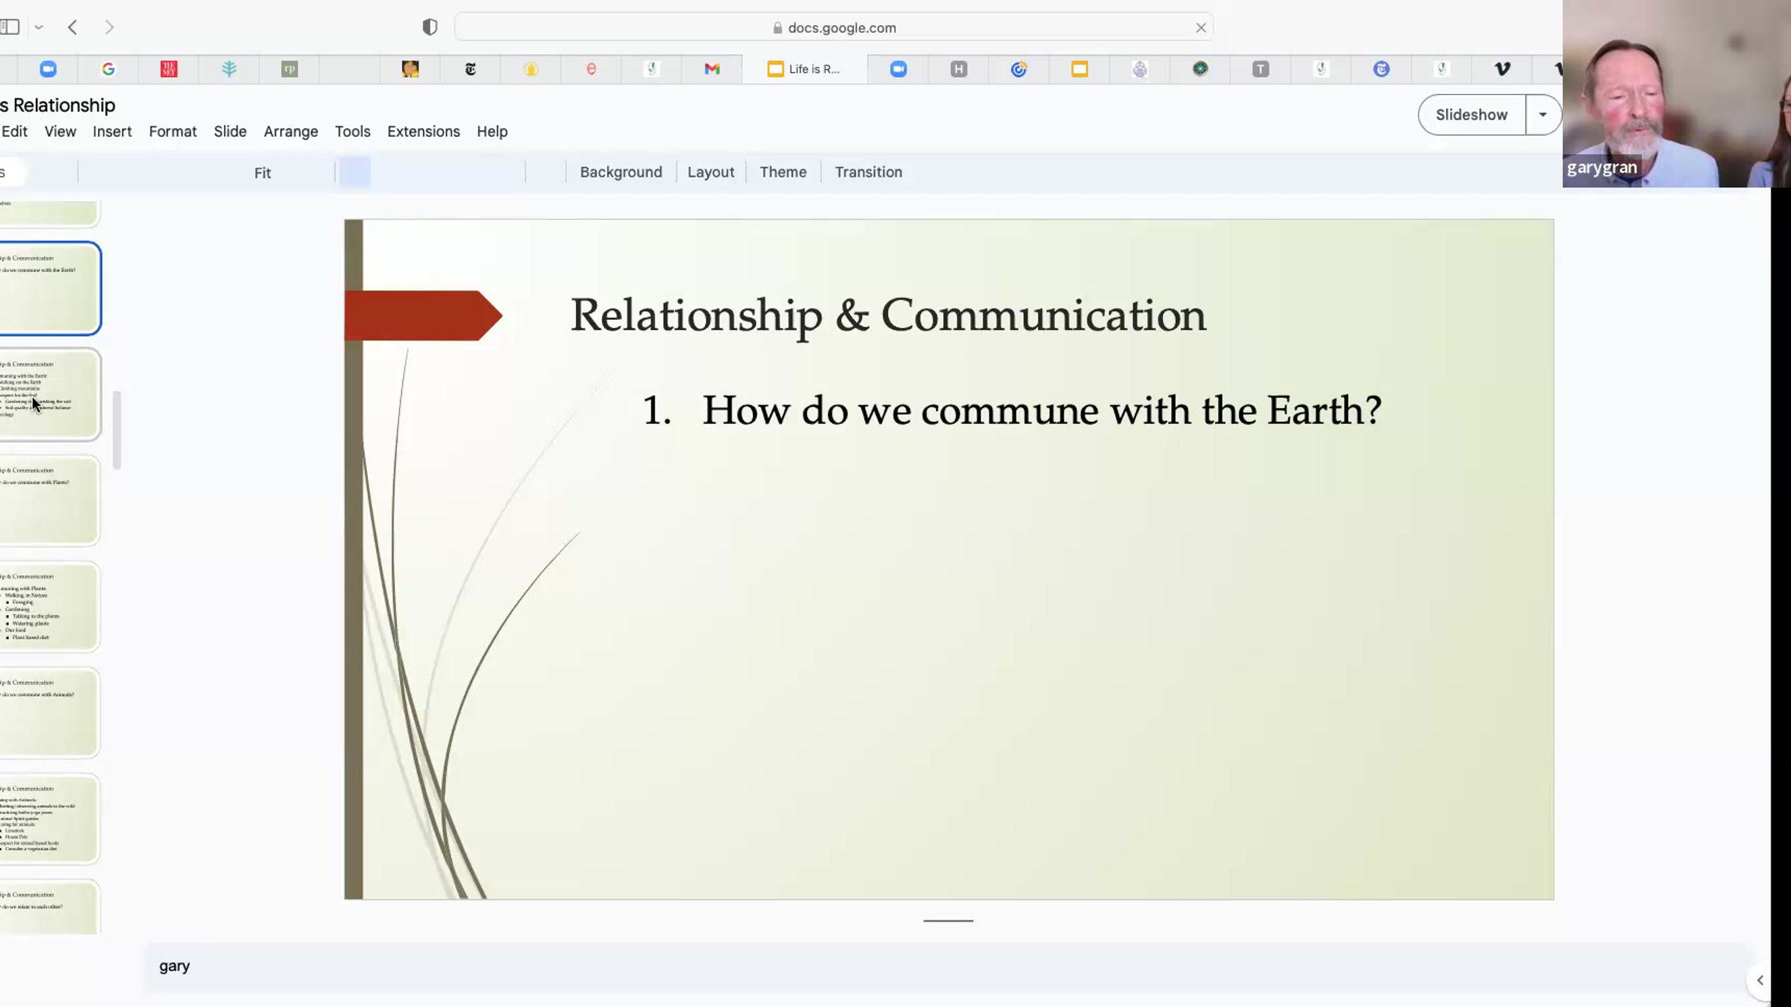Open the Insert menu
The image size is (1791, 1007).
(x=112, y=132)
